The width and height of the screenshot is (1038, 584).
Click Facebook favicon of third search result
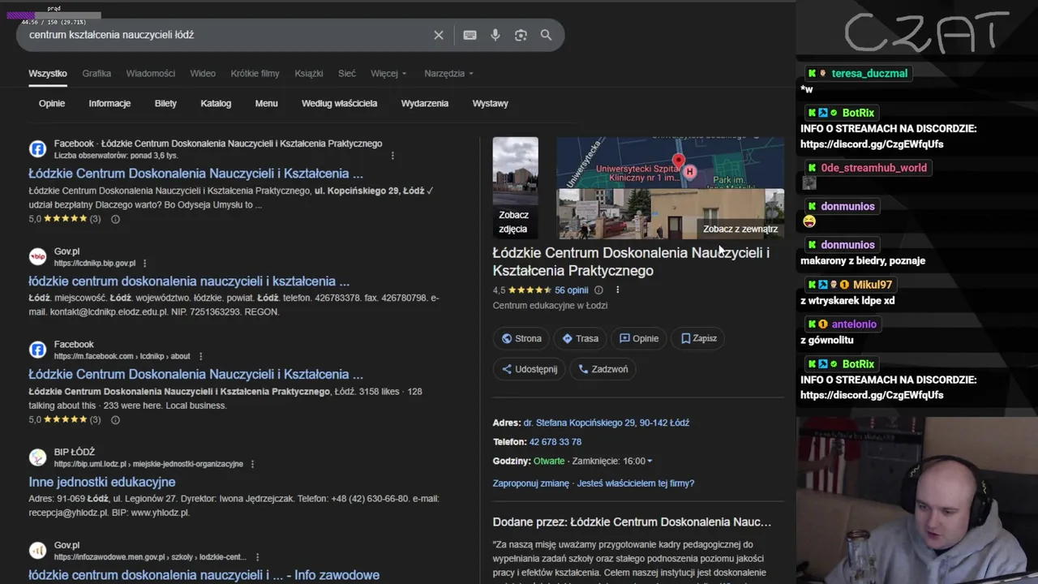tap(37, 350)
